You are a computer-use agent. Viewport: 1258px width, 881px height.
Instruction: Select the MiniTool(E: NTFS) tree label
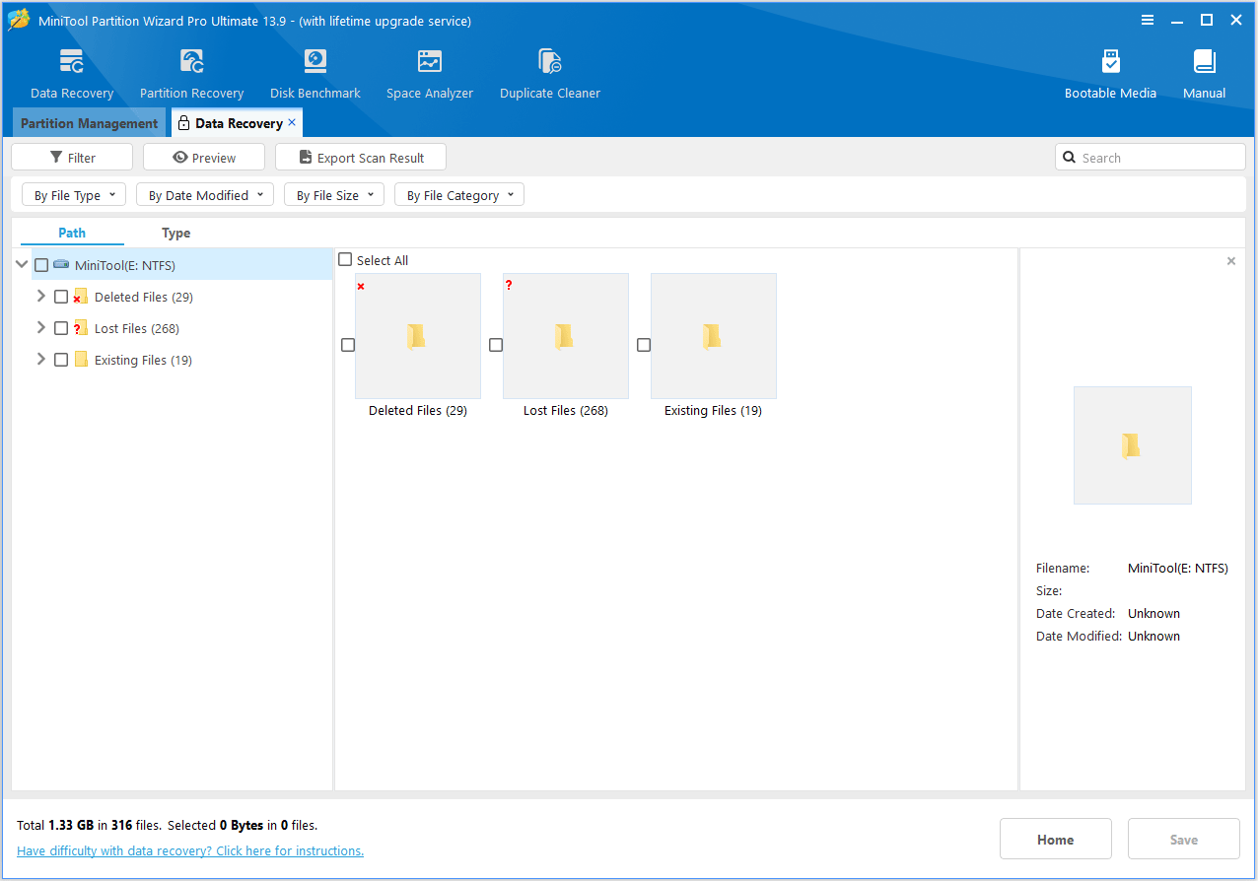(x=125, y=265)
